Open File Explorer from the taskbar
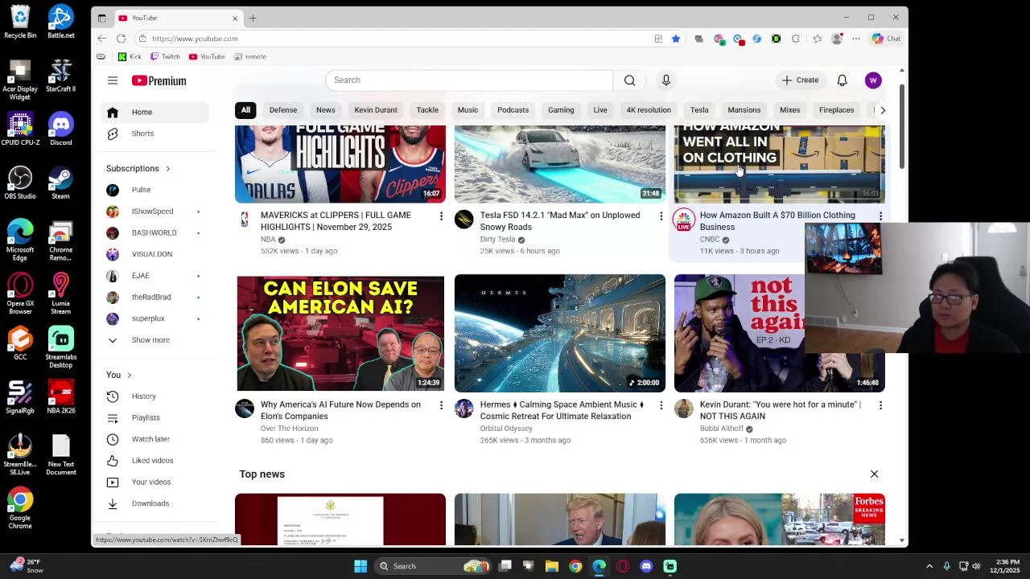 (x=552, y=566)
